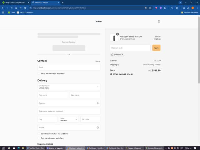200x150 pixels.
Task: Open browser home page
Action: [16, 8]
